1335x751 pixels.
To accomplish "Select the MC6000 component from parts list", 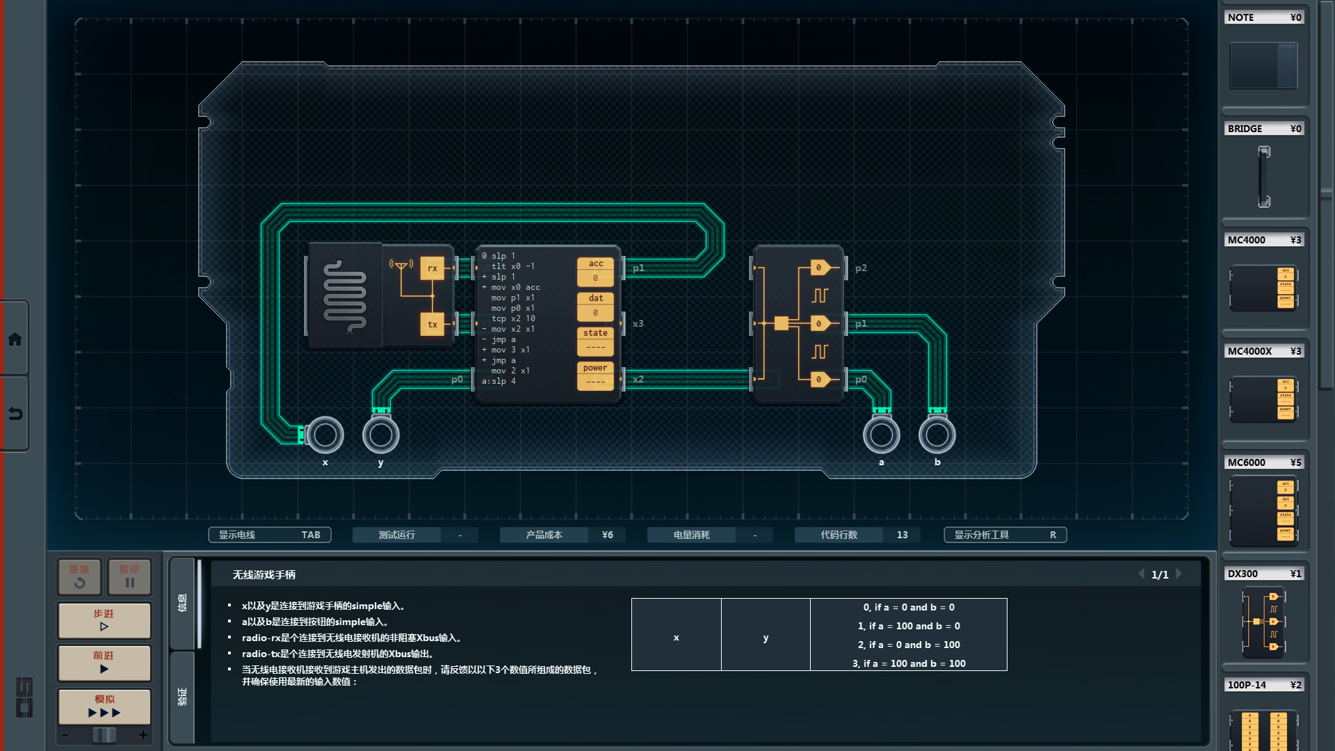I will [1263, 511].
